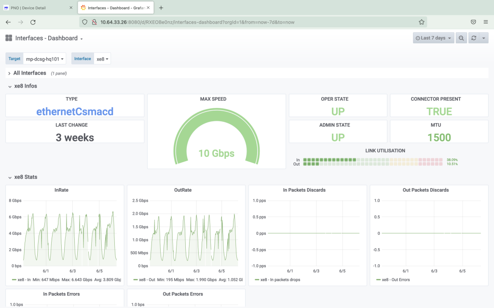This screenshot has width=494, height=308.
Task: Open the refresh interval dropdown arrow
Action: 483,38
